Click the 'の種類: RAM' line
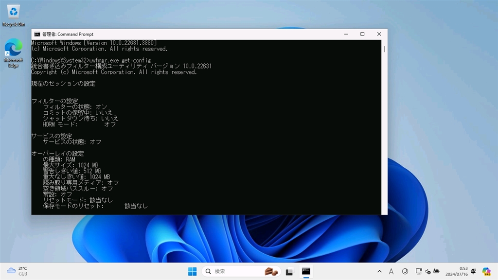Viewport: 498px width, 280px height. [59, 159]
